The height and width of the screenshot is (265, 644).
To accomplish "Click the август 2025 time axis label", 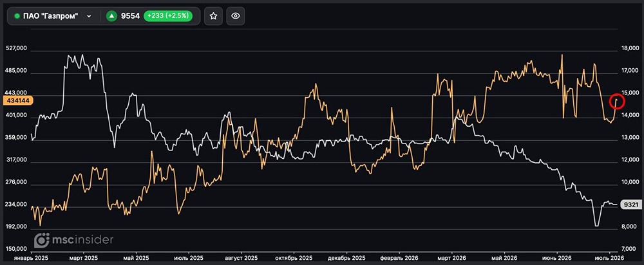I will (241, 258).
